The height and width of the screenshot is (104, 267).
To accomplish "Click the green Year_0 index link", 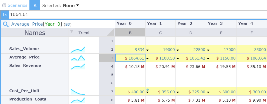I will coord(52,24).
